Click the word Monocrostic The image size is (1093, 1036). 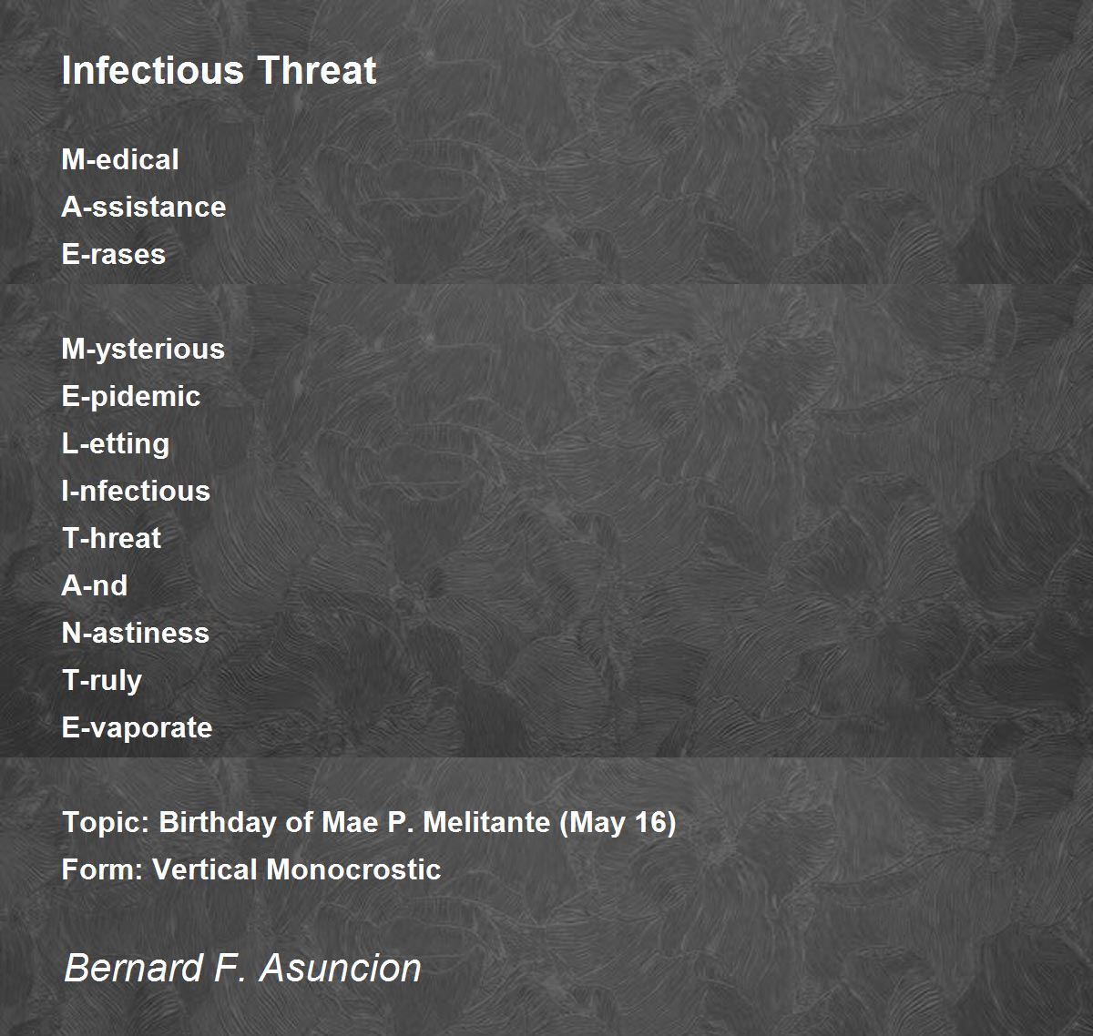click(353, 869)
